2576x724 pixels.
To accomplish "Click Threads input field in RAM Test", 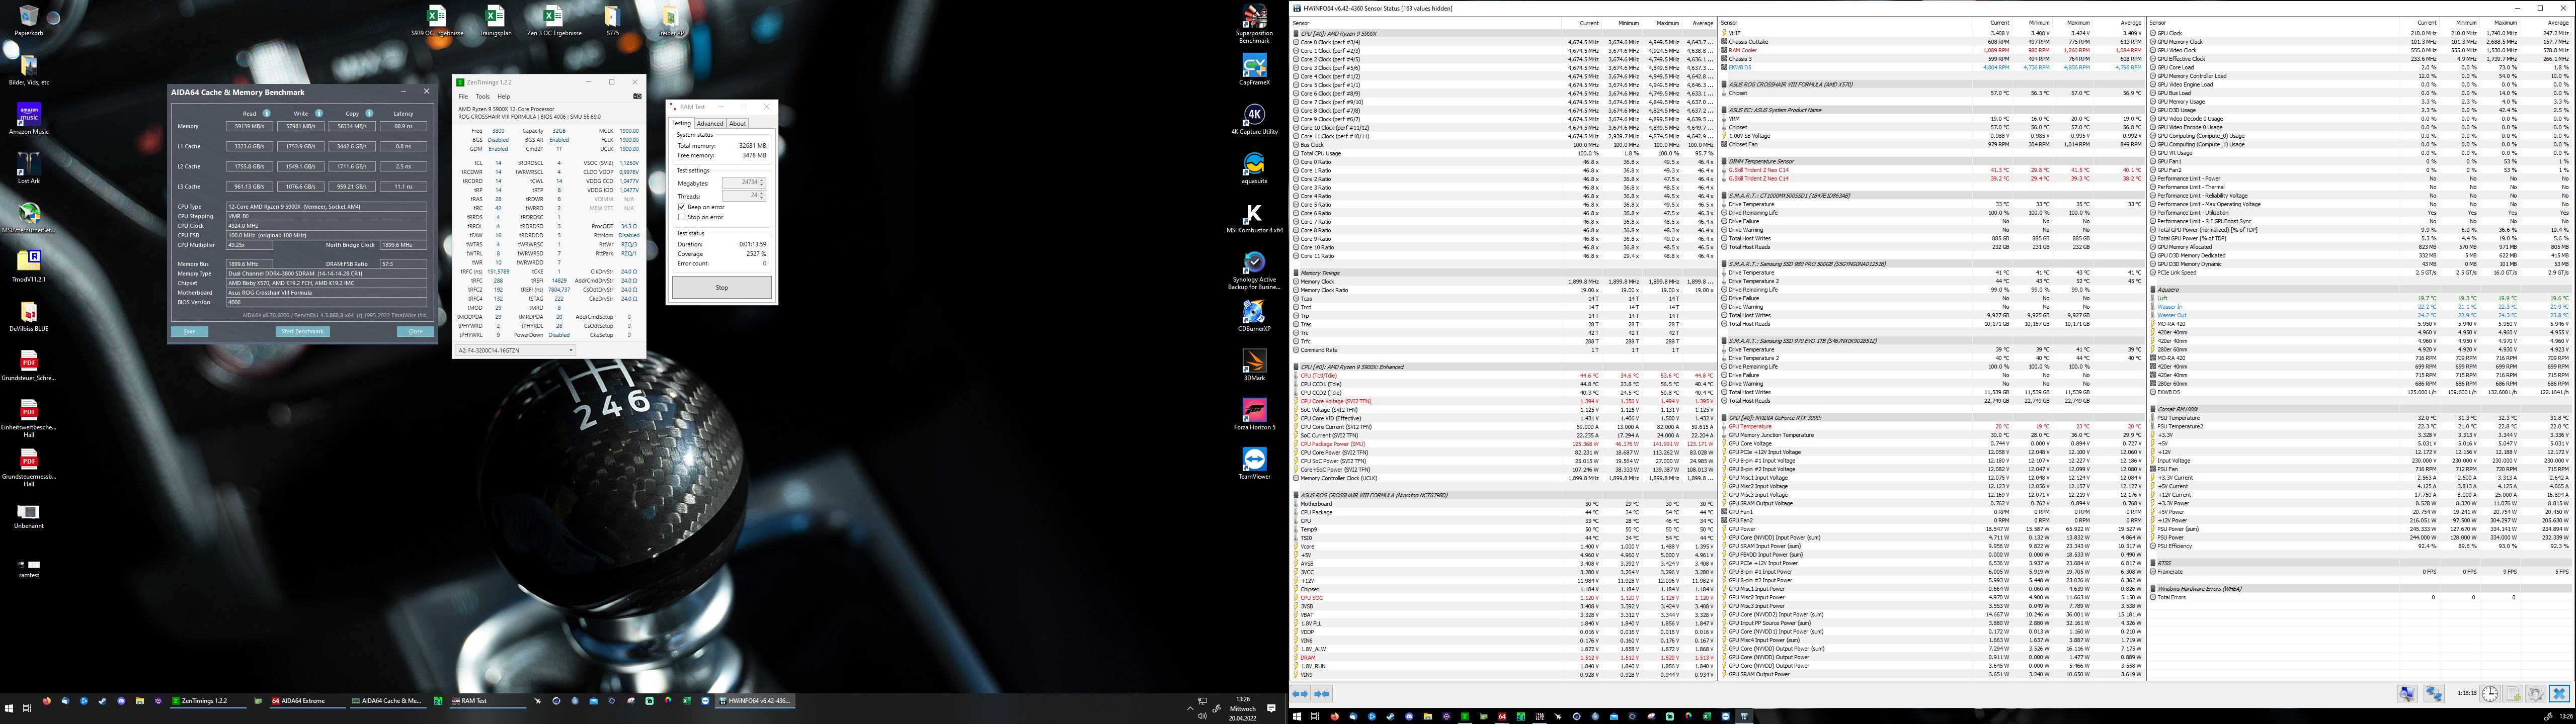I will pos(740,195).
